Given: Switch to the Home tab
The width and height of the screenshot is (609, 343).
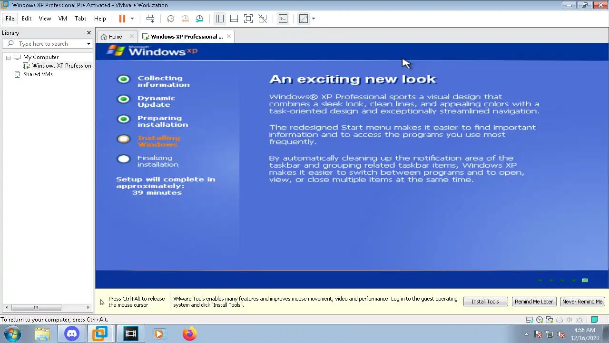Looking at the screenshot, I should click(115, 37).
